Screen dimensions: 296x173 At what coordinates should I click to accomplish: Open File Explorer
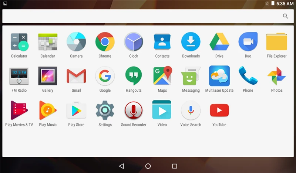pyautogui.click(x=276, y=42)
